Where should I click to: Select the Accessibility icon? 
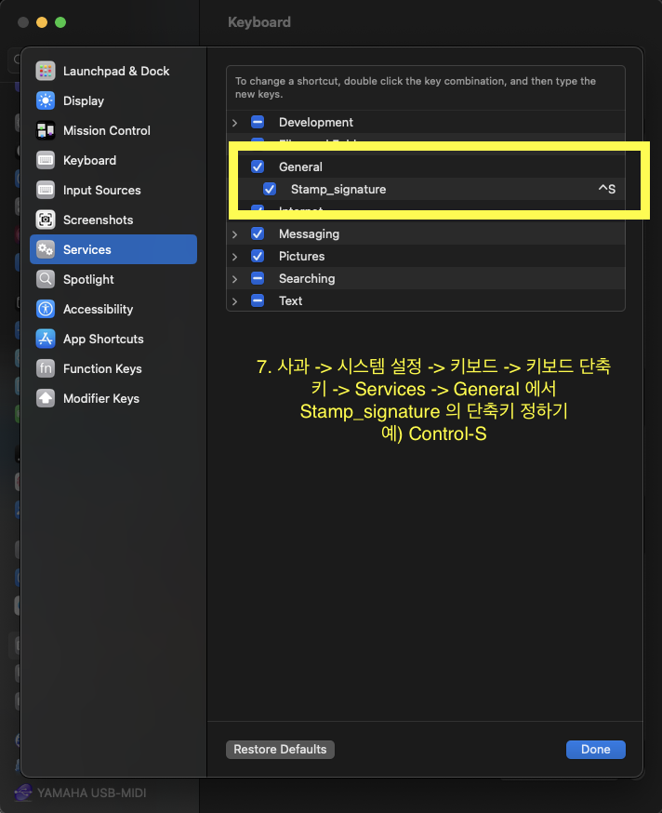tap(46, 309)
